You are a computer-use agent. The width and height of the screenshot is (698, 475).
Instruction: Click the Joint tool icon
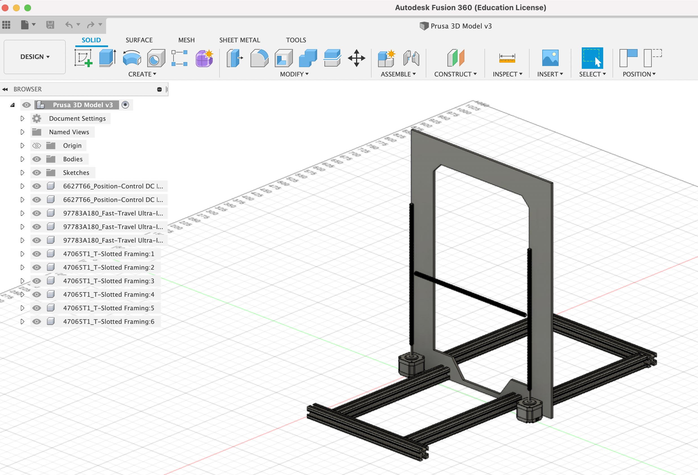[411, 58]
